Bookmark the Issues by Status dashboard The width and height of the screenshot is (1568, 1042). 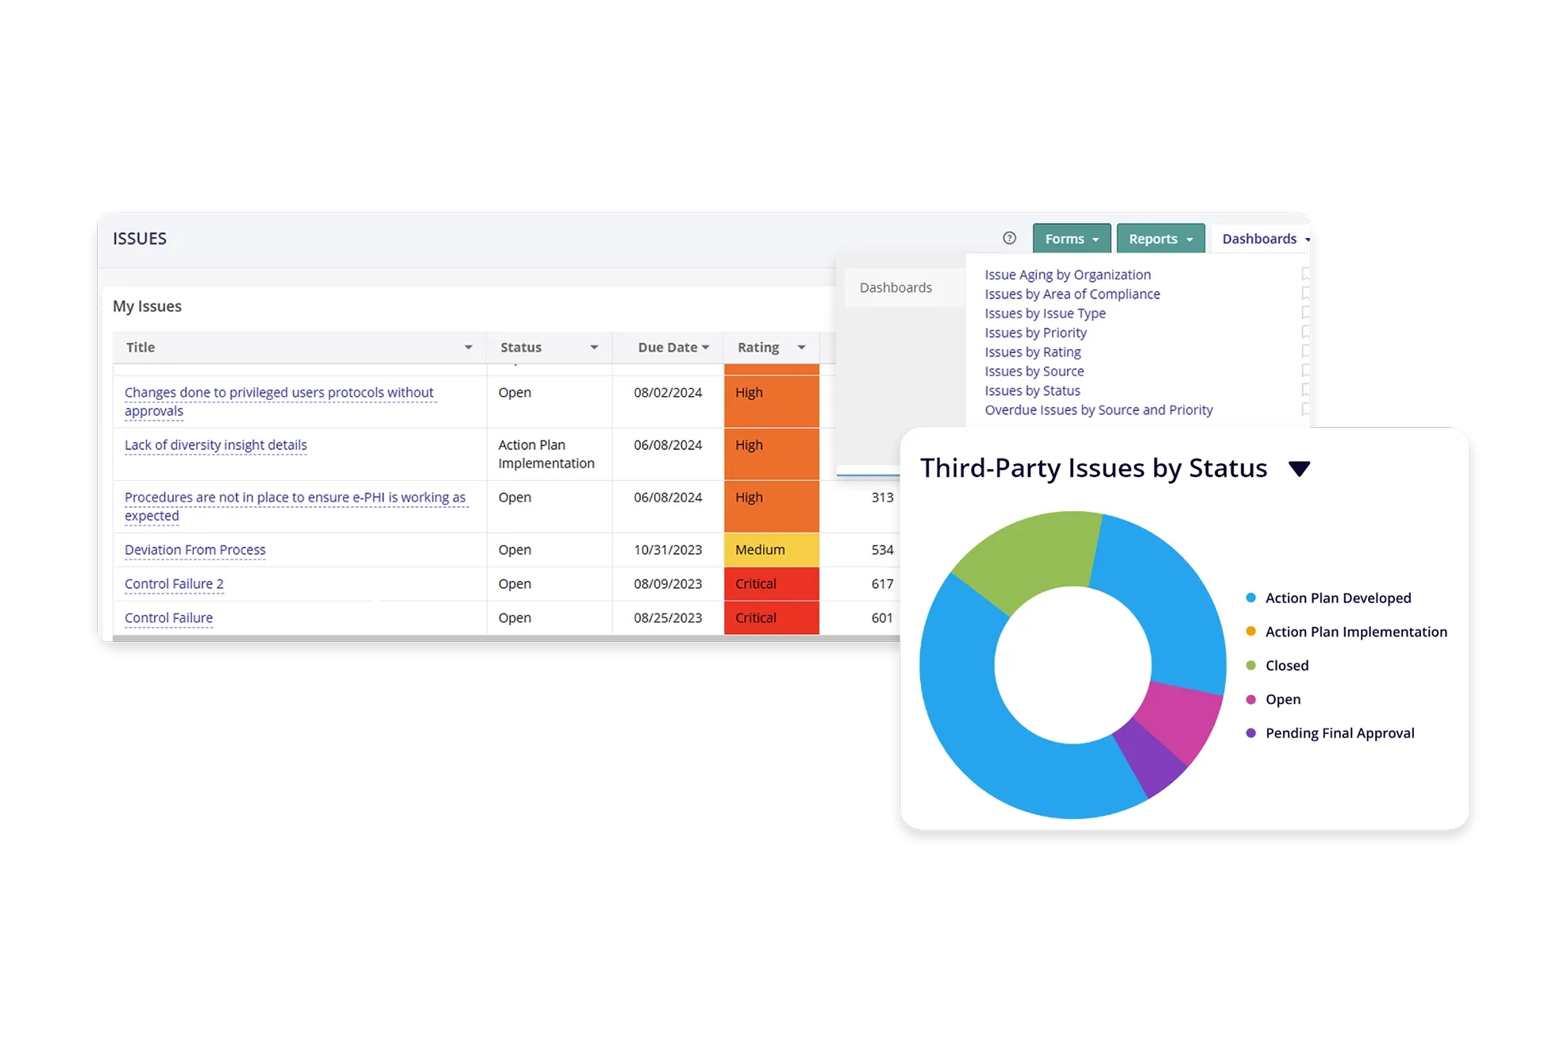coord(1305,390)
